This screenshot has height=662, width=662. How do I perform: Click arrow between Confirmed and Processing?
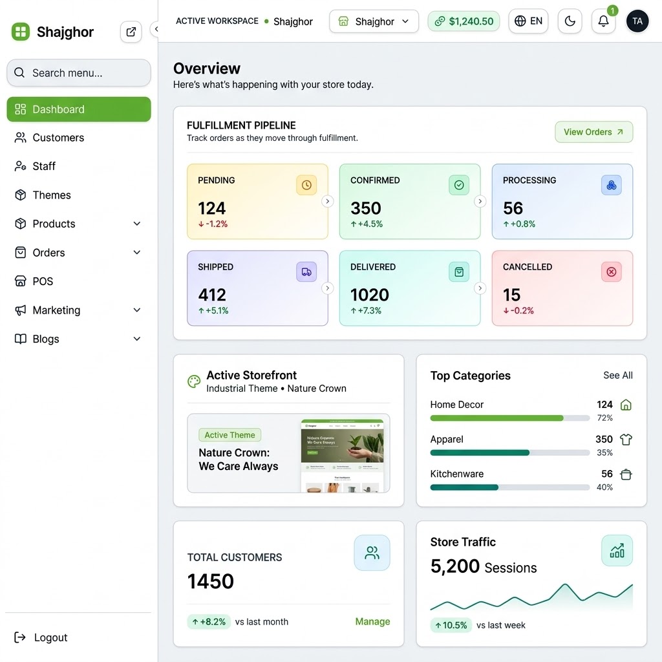pos(480,202)
